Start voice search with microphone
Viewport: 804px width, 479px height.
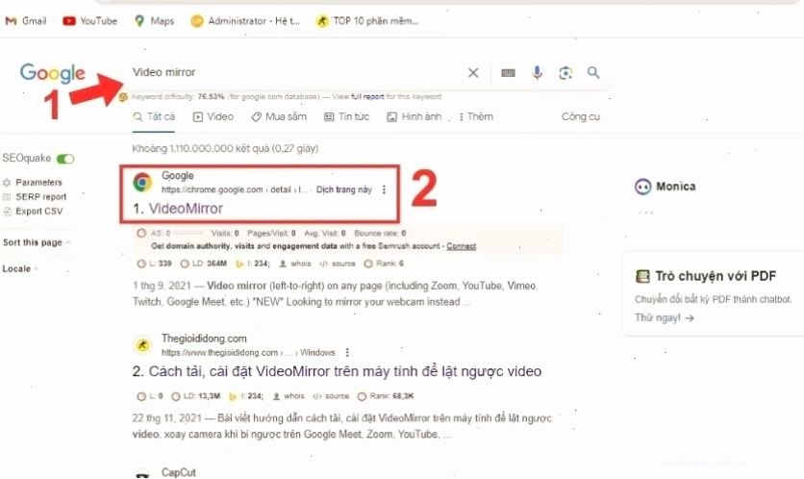coord(537,73)
